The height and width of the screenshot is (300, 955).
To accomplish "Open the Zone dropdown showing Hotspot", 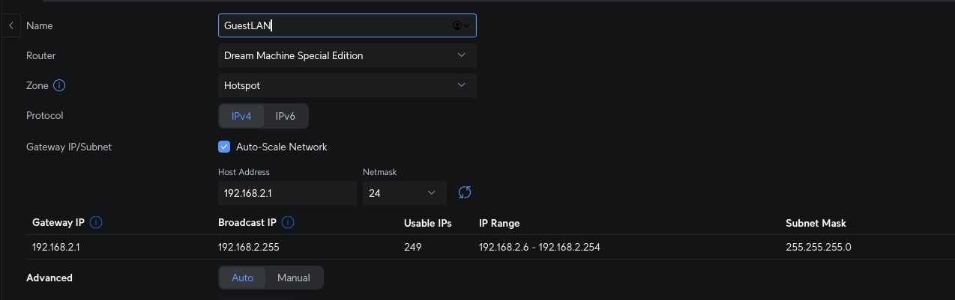I will tap(347, 85).
